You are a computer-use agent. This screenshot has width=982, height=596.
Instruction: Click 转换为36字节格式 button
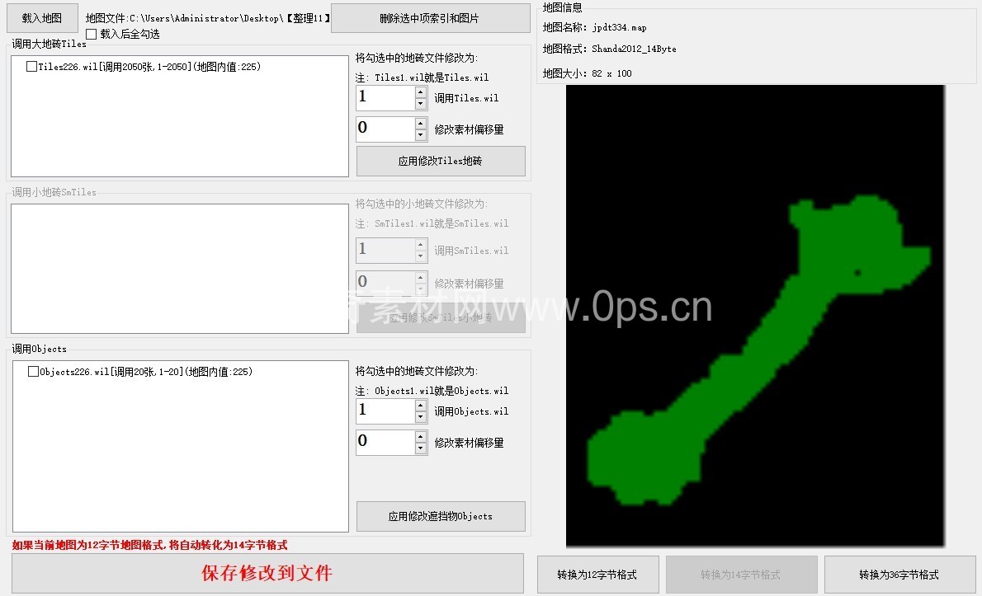coord(899,575)
